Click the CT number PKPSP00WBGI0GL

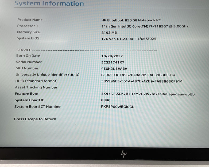117,107
